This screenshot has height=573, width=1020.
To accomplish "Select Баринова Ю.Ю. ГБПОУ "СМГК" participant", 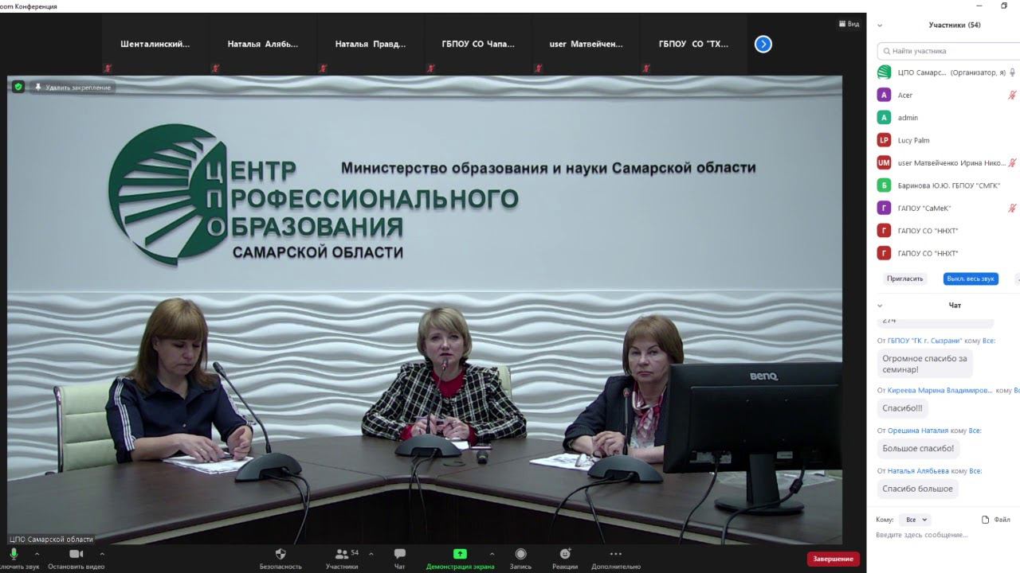I will [x=947, y=185].
